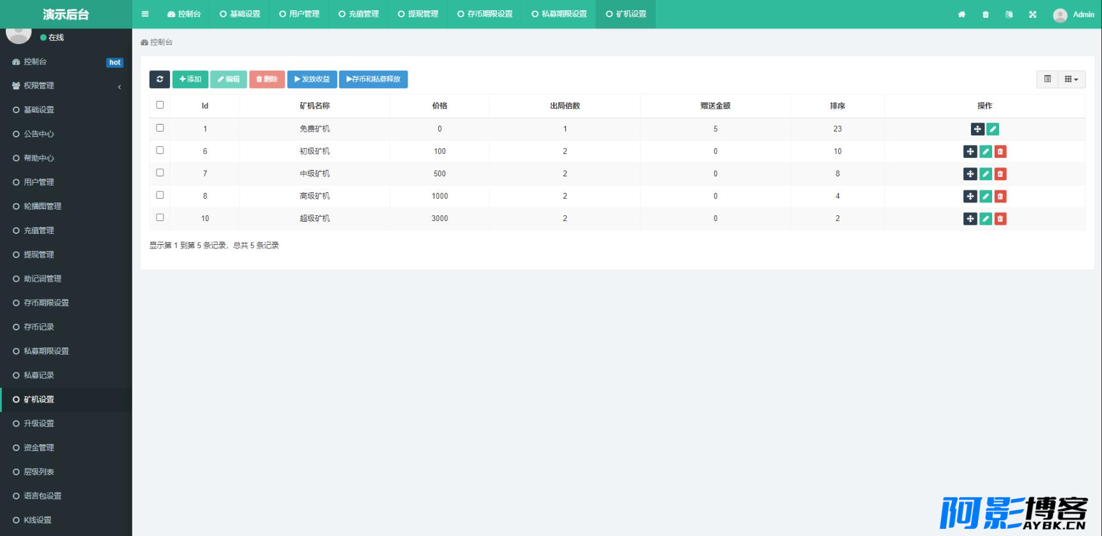Click the 排序 column header
Image resolution: width=1102 pixels, height=536 pixels.
point(838,106)
